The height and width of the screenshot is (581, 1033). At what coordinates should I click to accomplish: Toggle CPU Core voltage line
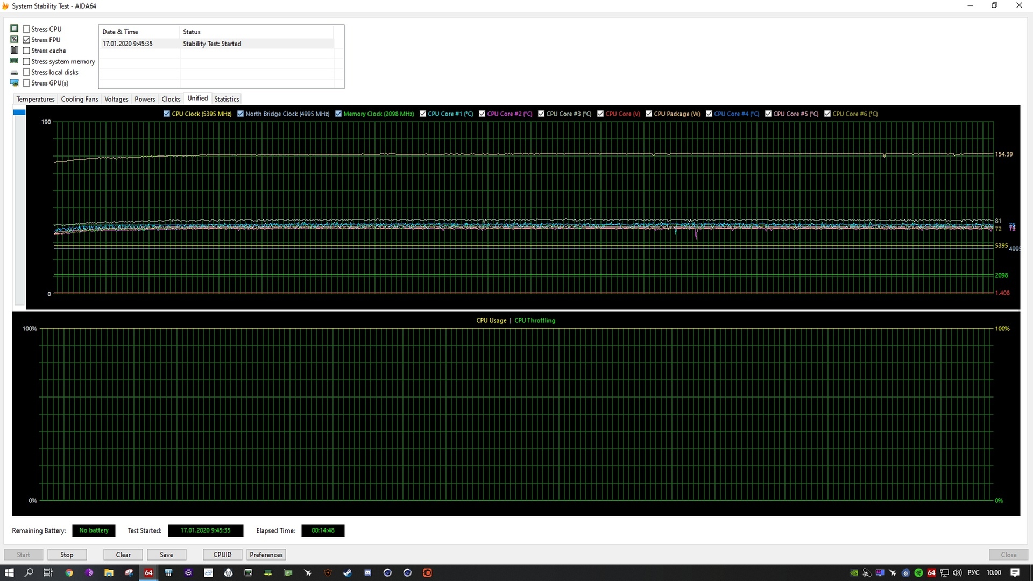coord(600,114)
